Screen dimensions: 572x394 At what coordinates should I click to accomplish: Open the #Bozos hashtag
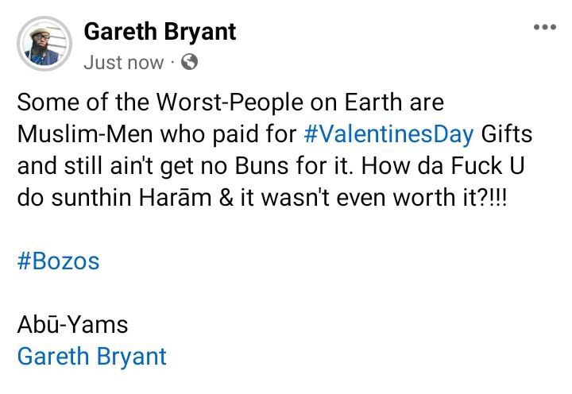pyautogui.click(x=58, y=261)
